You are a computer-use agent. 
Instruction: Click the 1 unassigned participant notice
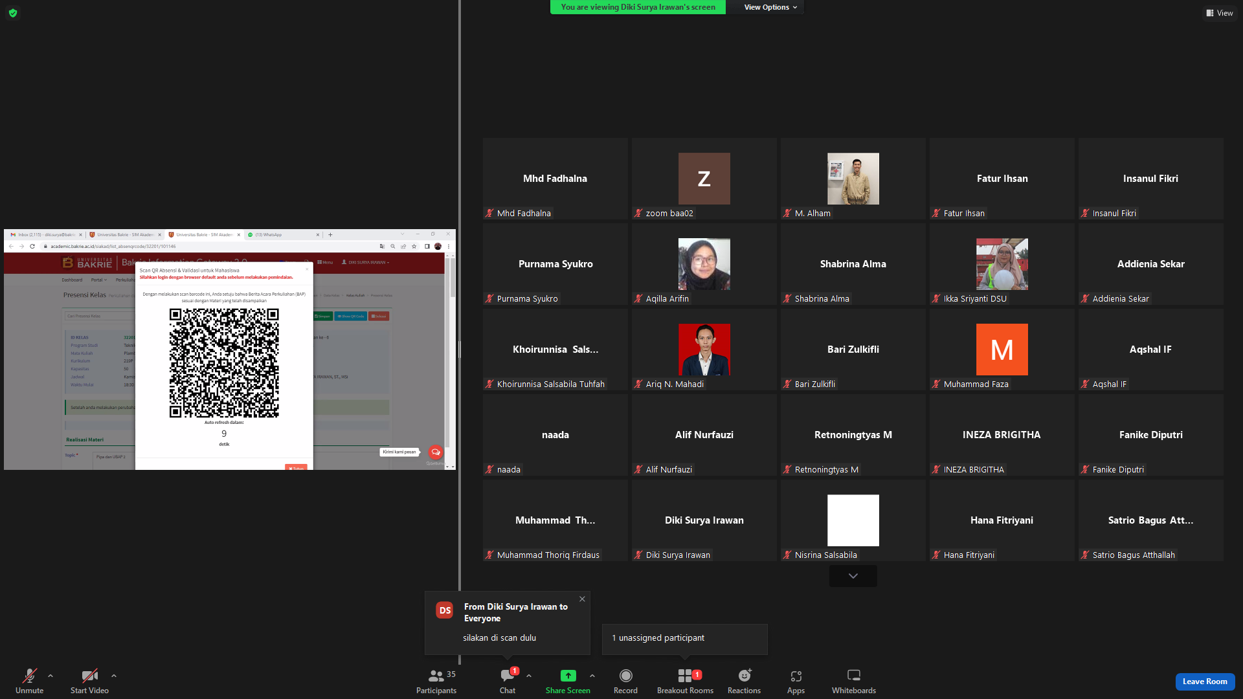coord(684,639)
